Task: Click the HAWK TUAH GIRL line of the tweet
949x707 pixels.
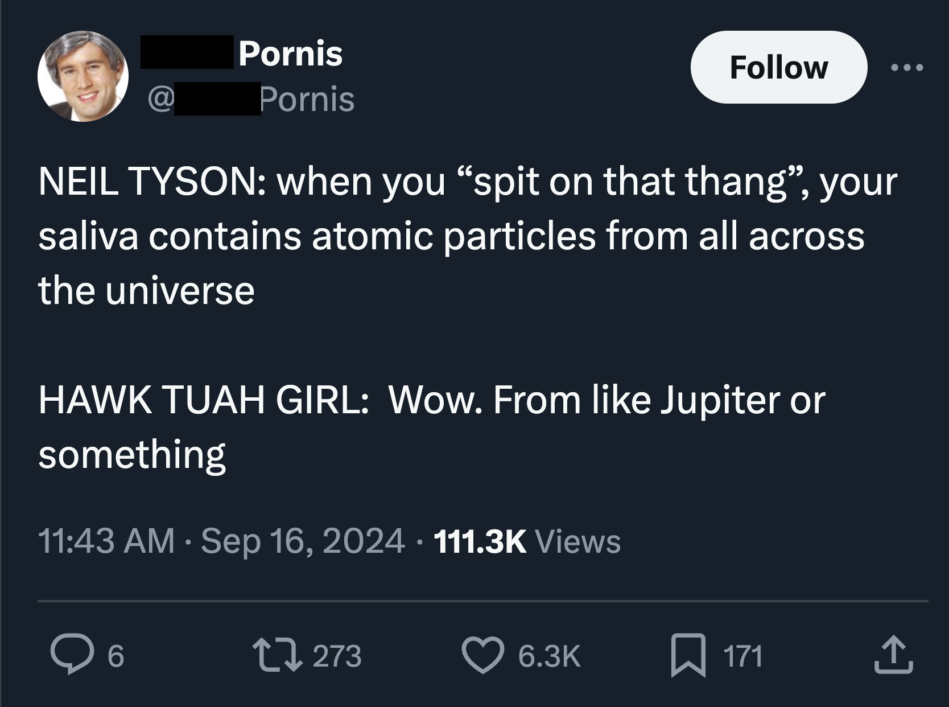Action: 431,400
